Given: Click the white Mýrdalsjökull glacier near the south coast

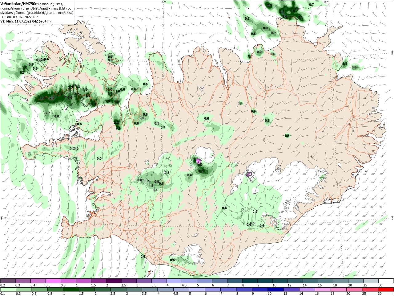Looking at the screenshot, I should [195, 254].
